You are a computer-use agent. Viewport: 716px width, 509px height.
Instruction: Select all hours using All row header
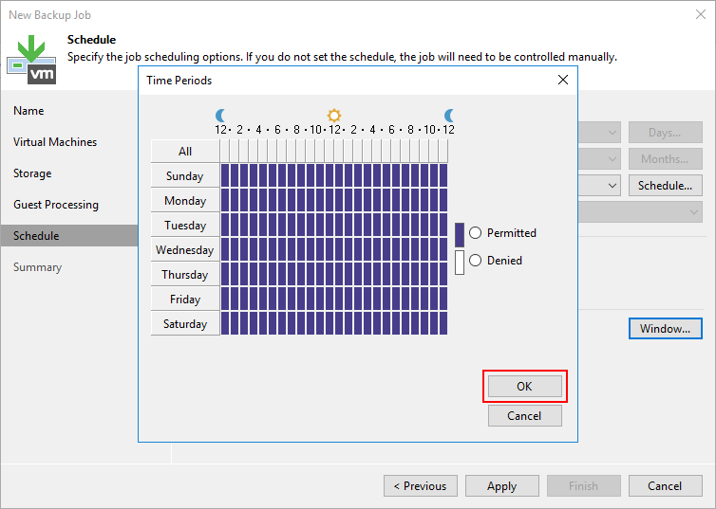[x=185, y=152]
